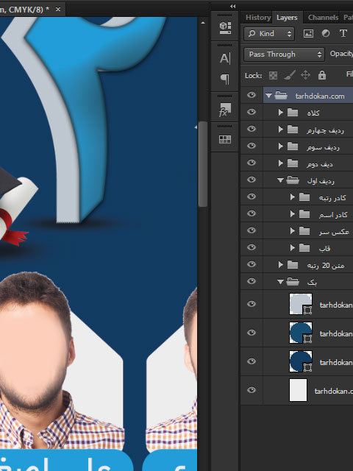Toggle eye icon for قاب group
353x471 pixels.
252,247
